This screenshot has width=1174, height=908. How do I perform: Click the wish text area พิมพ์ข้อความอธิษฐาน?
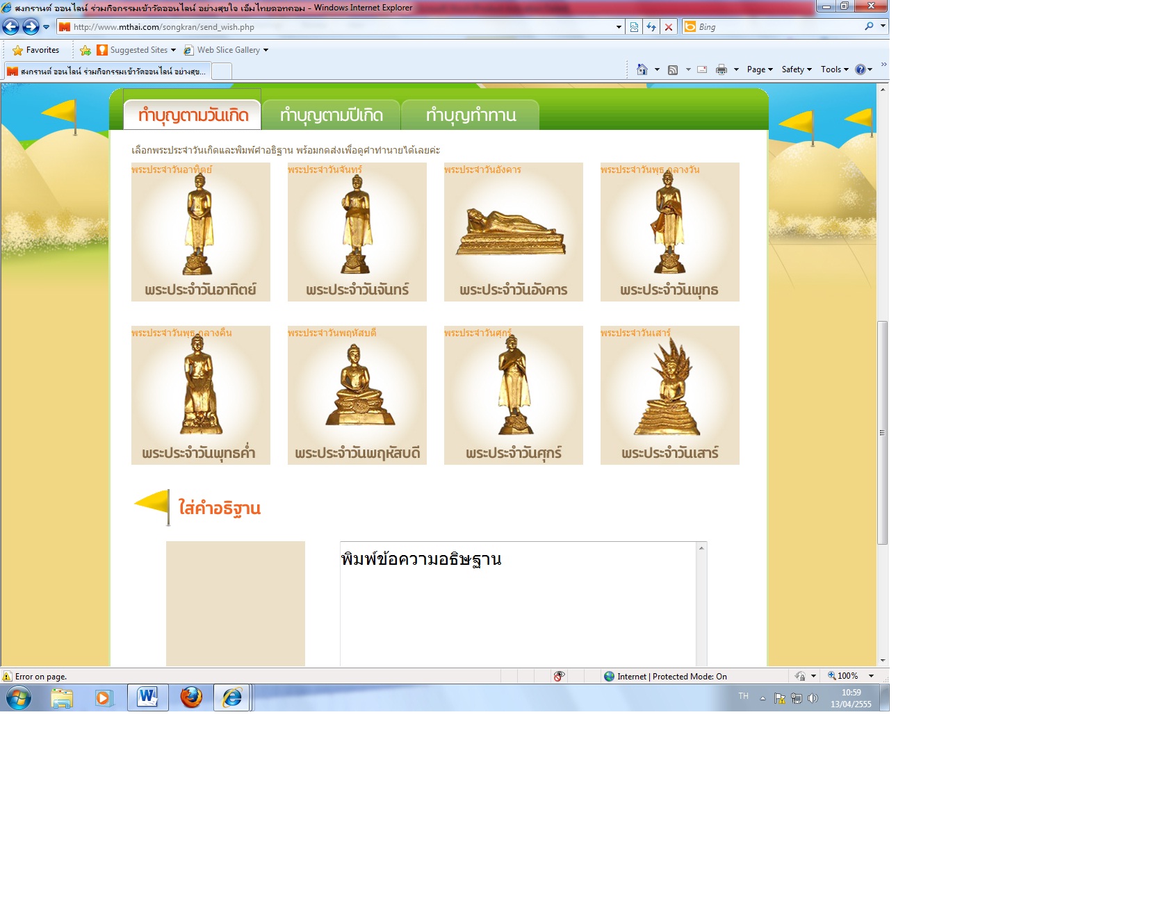tap(518, 603)
